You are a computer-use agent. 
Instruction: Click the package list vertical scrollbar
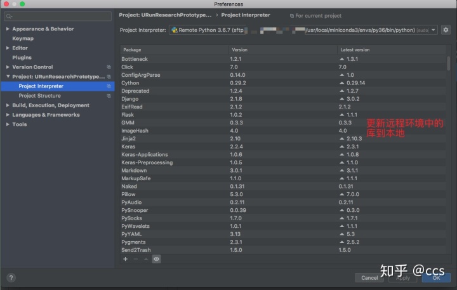448,63
